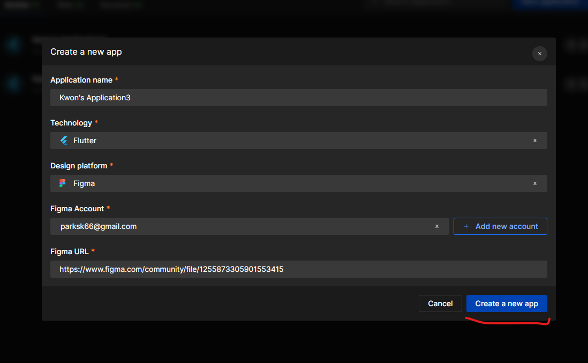Click the Cancel button
This screenshot has height=363, width=588.
(x=440, y=303)
